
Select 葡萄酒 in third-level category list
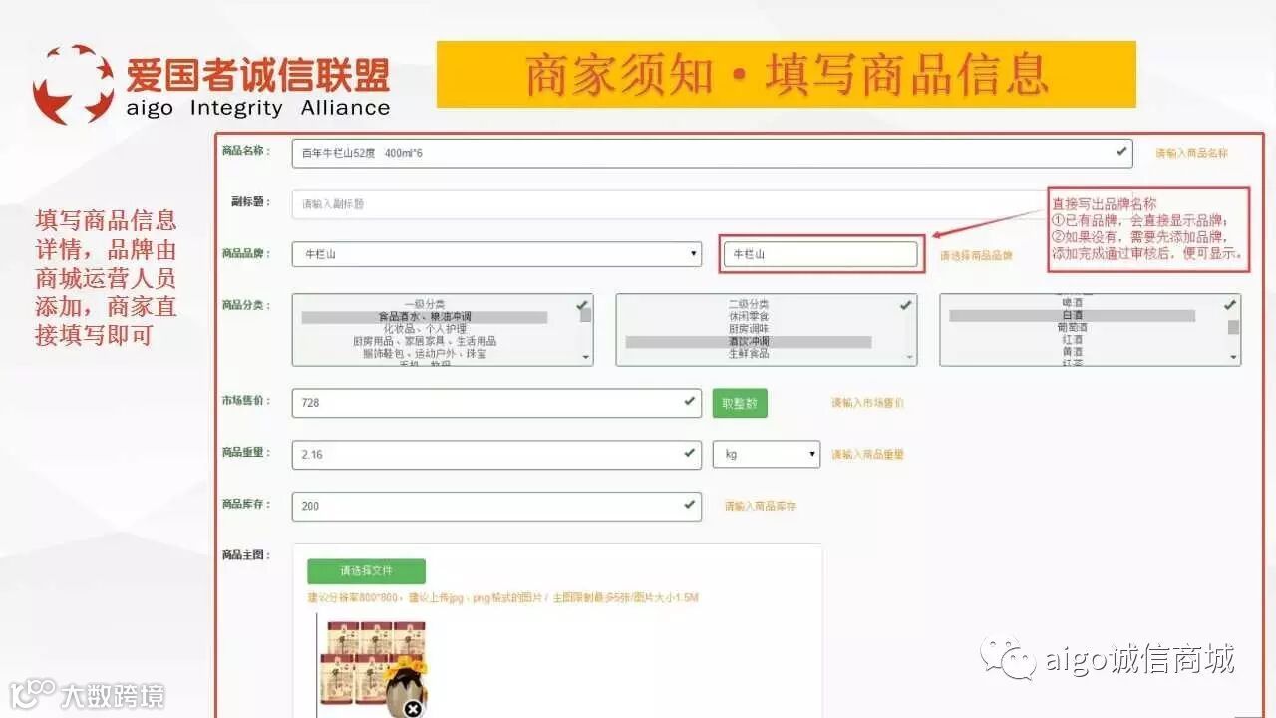pos(1073,327)
